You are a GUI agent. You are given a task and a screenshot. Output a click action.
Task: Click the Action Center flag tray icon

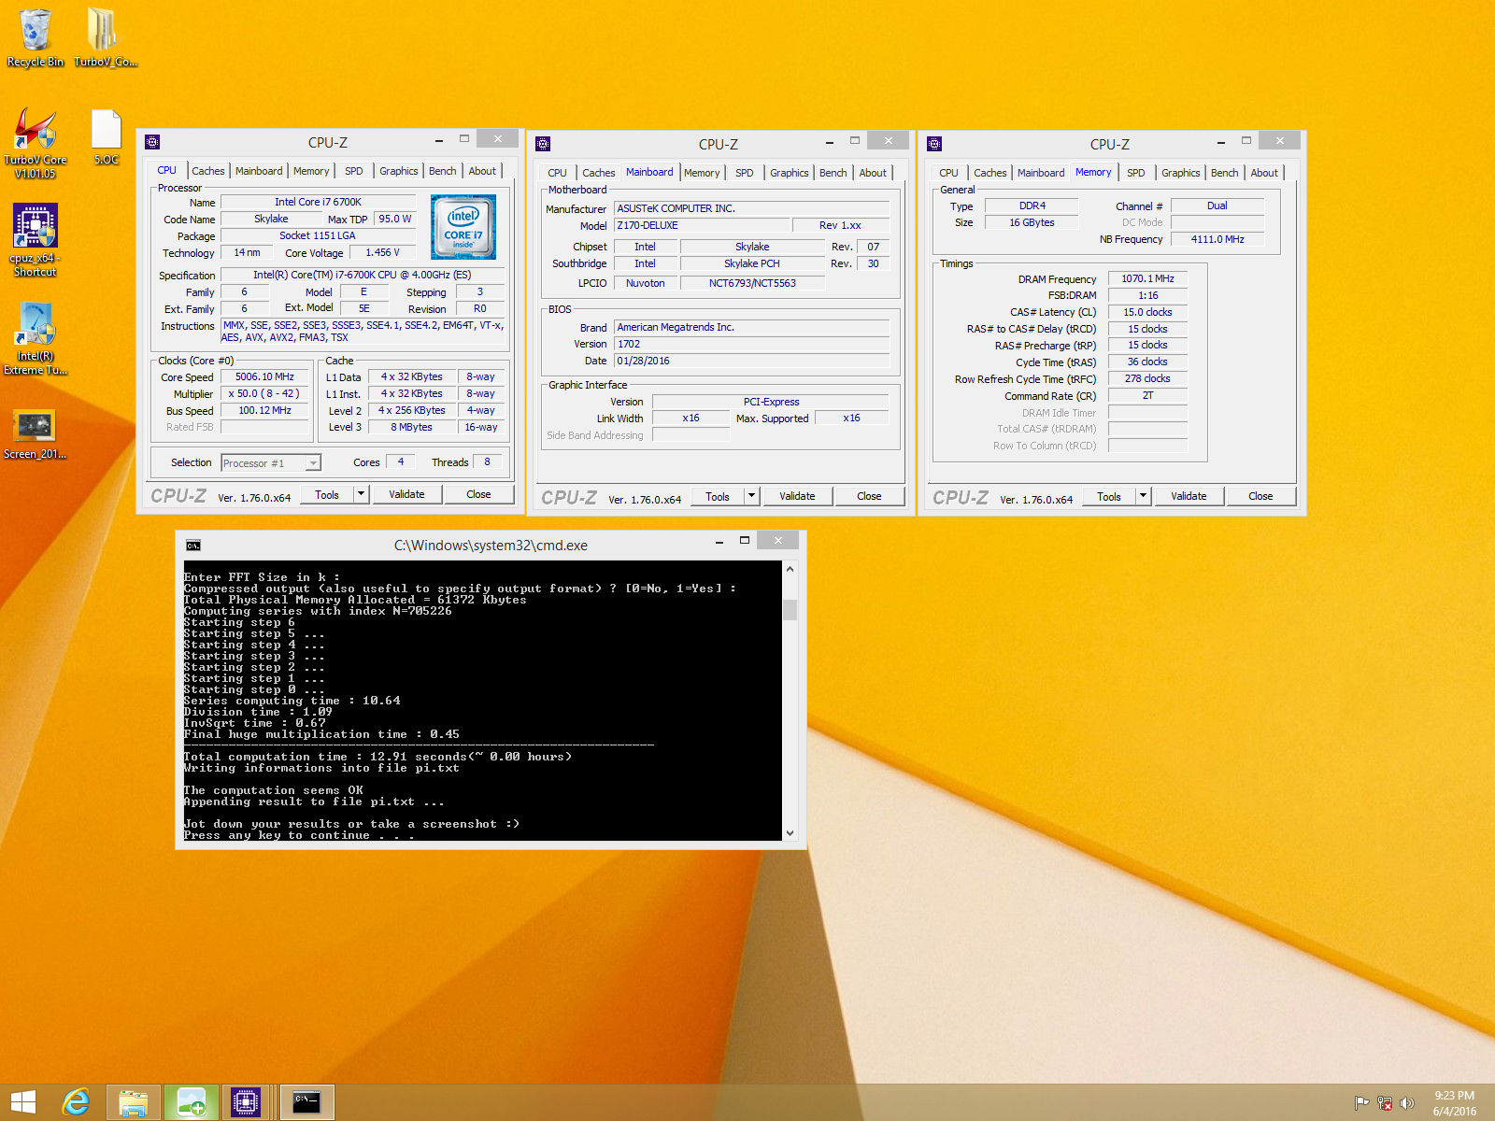coord(1361,1103)
